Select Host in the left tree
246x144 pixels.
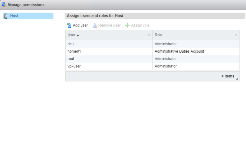(x=14, y=16)
